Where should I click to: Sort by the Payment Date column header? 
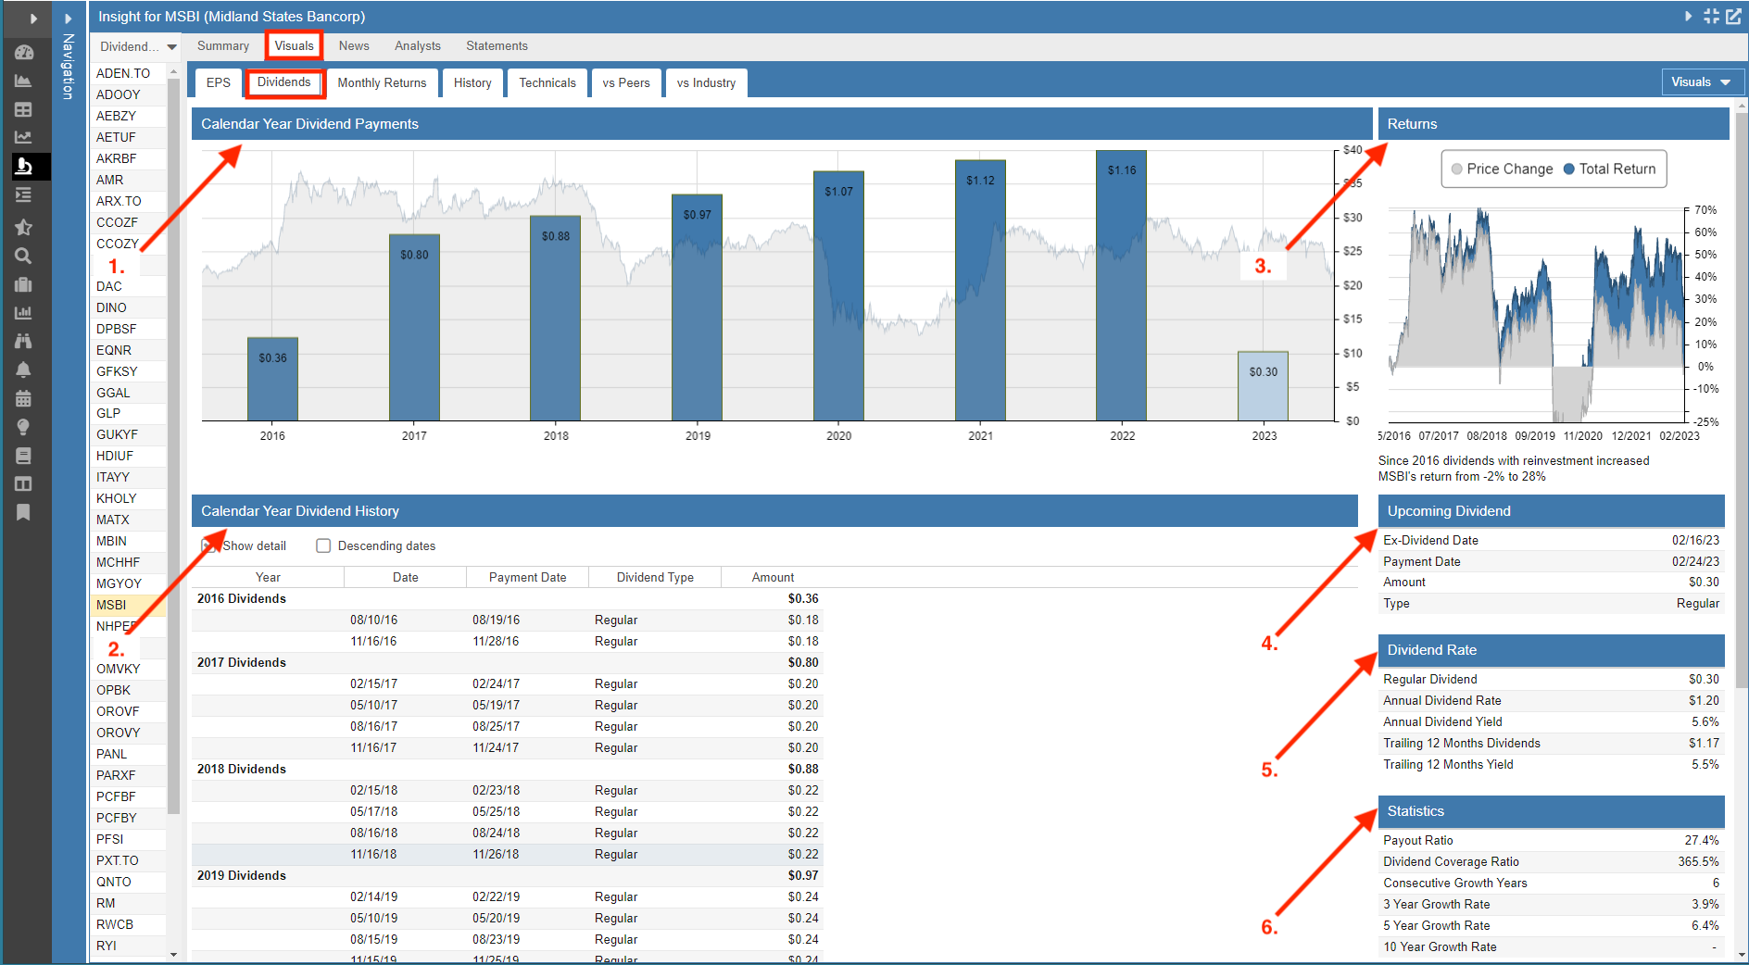tap(527, 577)
